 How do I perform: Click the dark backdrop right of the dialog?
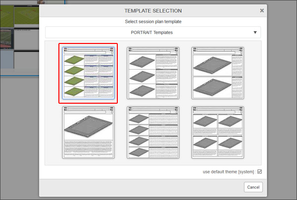coord(282,99)
